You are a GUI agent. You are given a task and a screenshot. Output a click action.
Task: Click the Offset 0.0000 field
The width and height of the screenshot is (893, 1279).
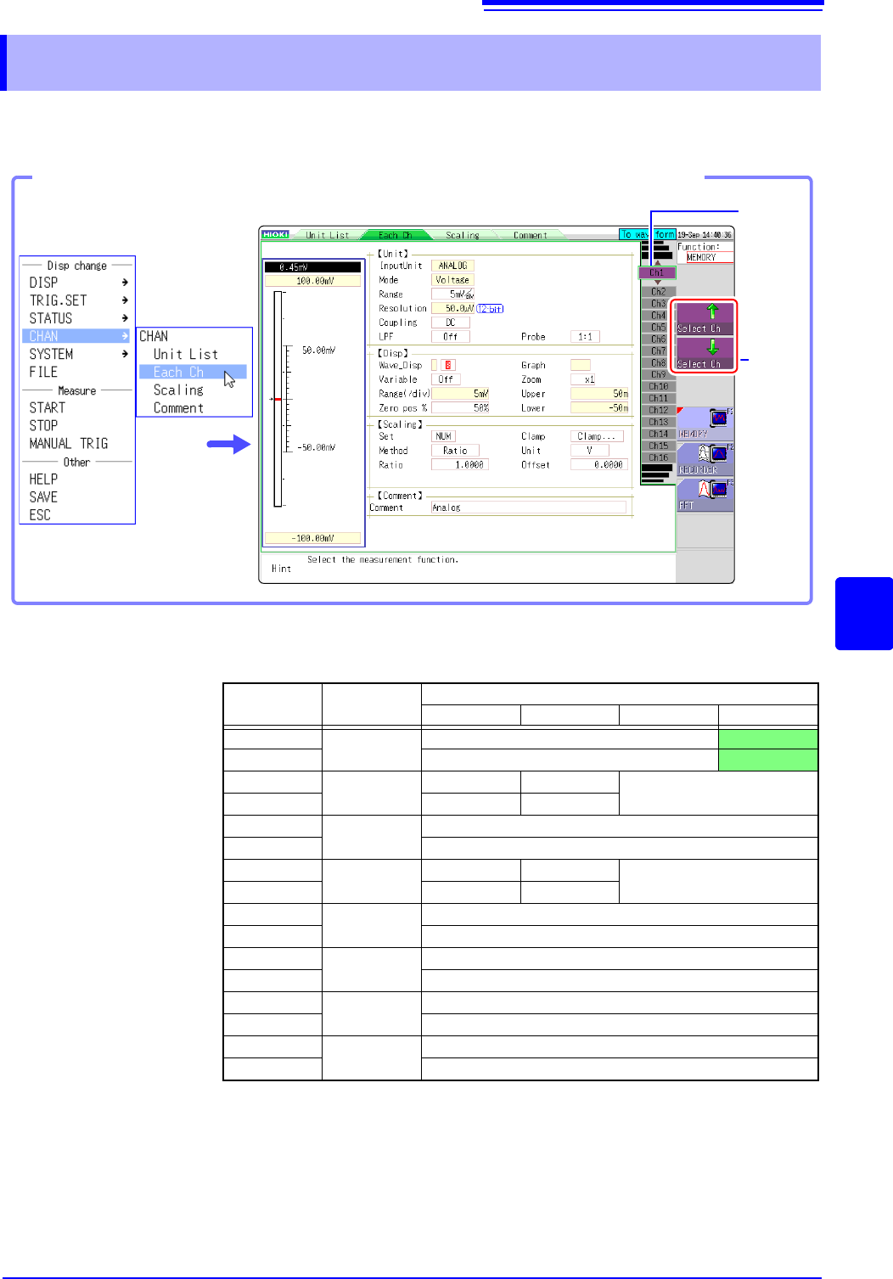coord(598,465)
